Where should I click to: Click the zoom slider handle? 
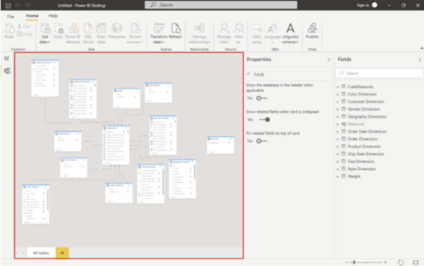point(354,262)
